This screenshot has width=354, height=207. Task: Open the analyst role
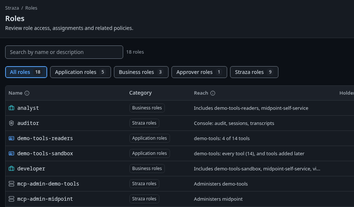pos(28,108)
